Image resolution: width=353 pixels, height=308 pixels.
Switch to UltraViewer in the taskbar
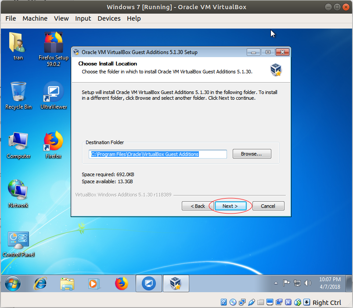pyautogui.click(x=148, y=283)
